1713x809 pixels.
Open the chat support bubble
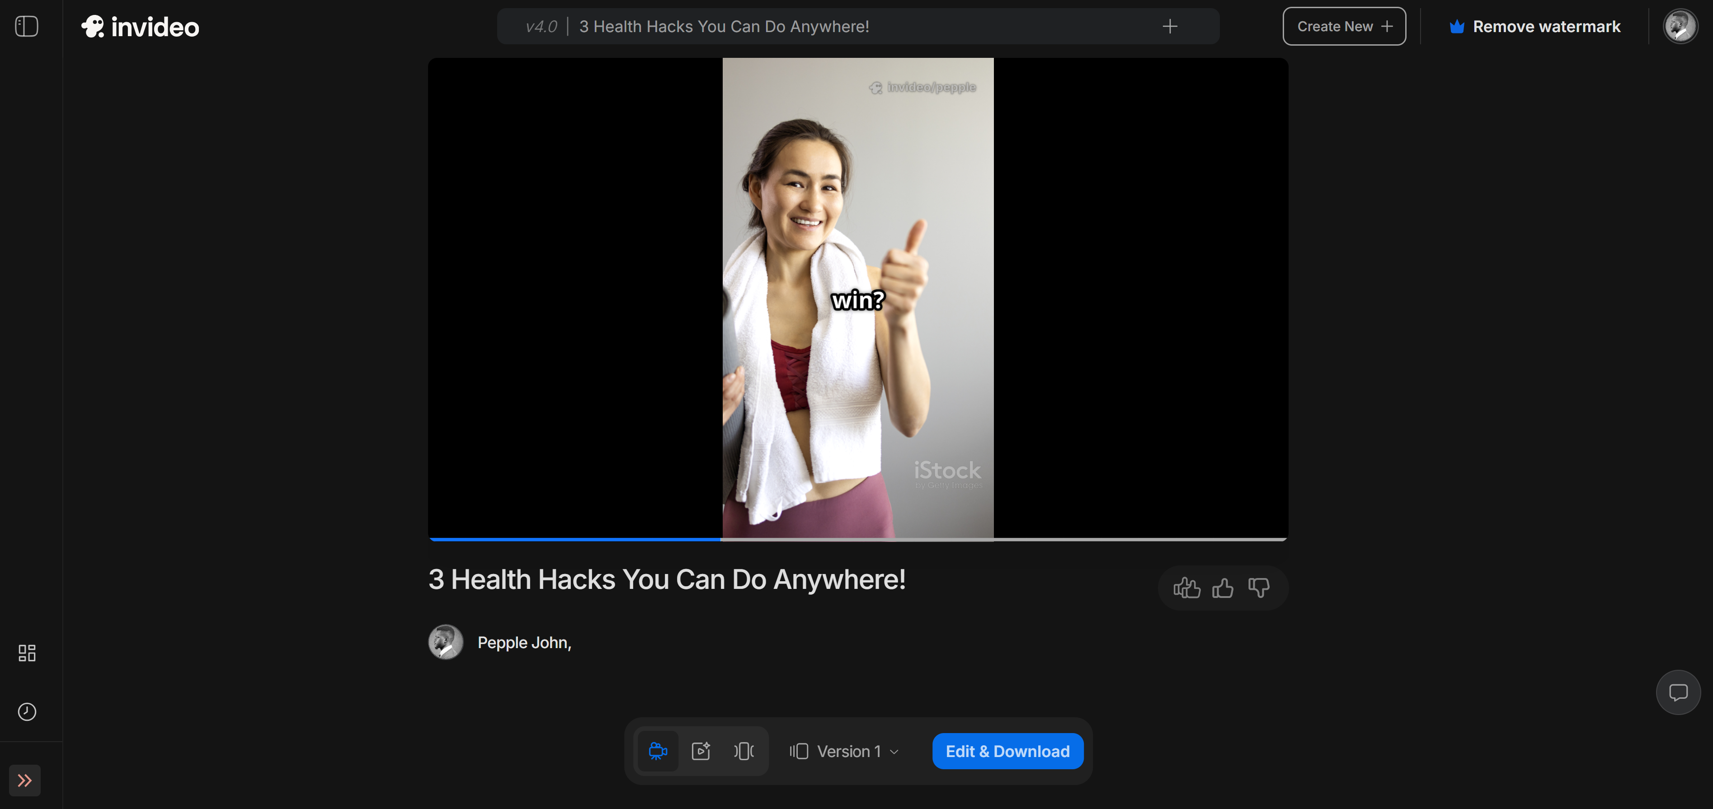(1678, 692)
